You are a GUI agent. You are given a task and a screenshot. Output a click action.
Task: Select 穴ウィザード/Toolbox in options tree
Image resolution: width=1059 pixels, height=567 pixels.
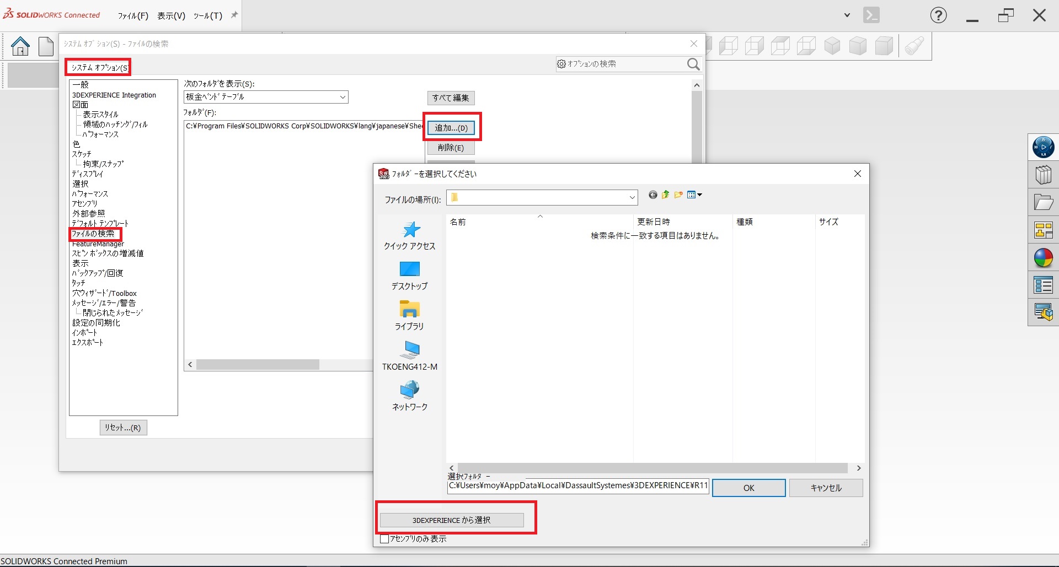point(104,293)
